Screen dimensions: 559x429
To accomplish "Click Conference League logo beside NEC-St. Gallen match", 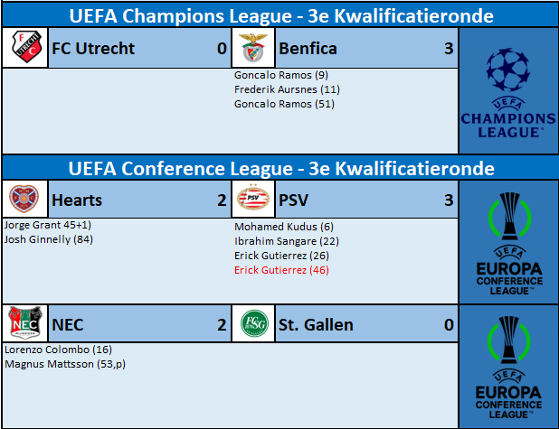I will (x=508, y=366).
